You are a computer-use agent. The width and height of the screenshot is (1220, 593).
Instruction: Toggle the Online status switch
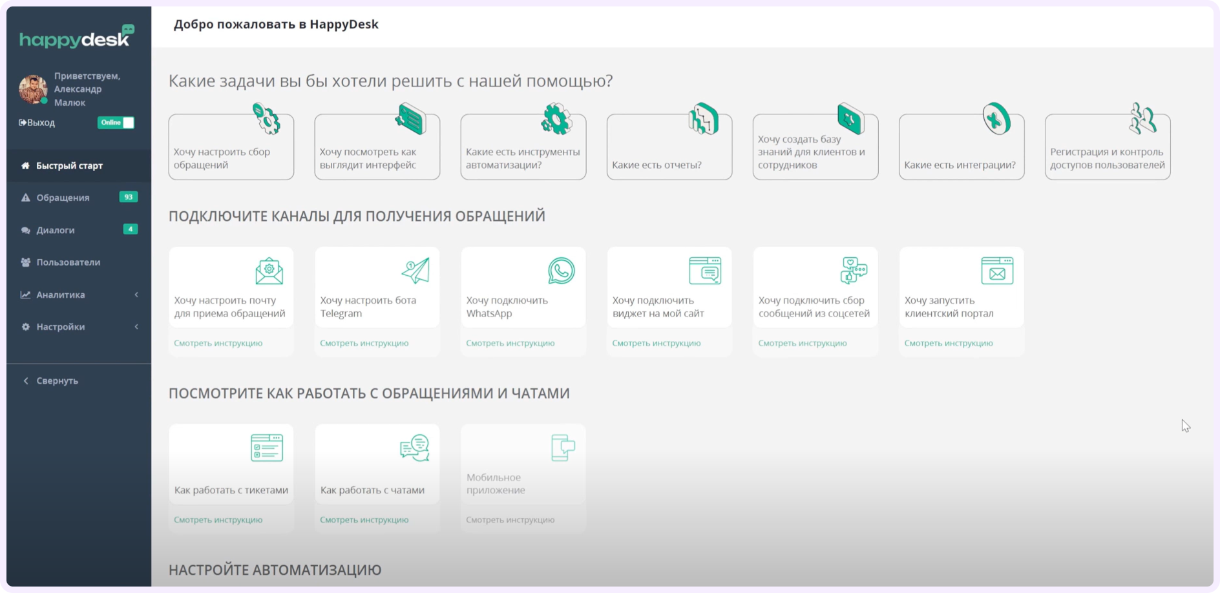115,122
